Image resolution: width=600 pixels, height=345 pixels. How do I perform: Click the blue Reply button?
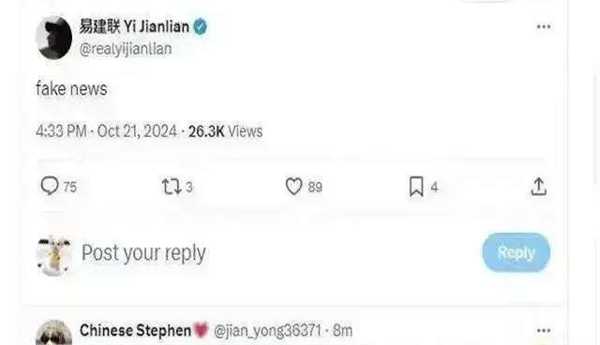pos(517,252)
